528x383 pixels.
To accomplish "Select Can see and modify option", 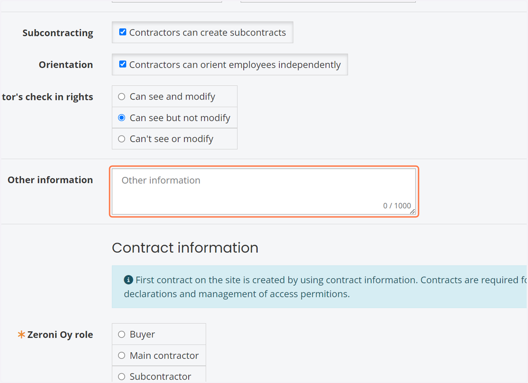I will [x=122, y=96].
